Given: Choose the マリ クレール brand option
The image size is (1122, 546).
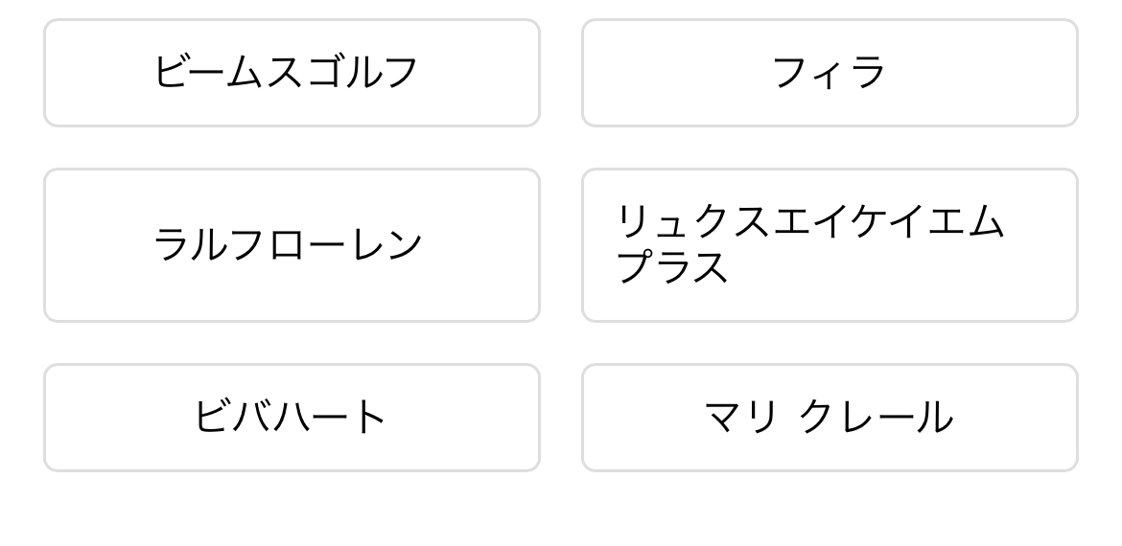Looking at the screenshot, I should coord(830,418).
